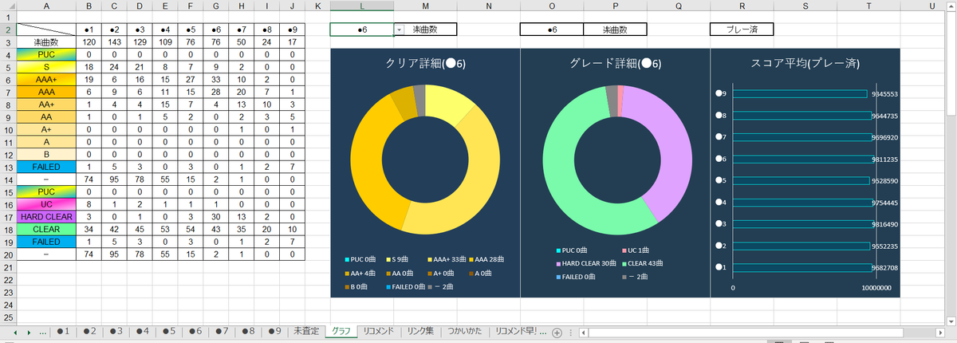Screen dimensions: 957x343
Task: Select the ●6 cell in column L
Action: [x=362, y=30]
